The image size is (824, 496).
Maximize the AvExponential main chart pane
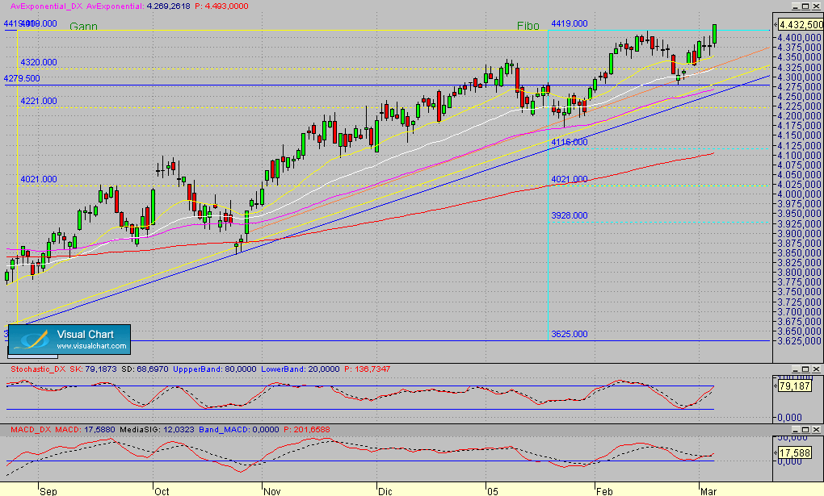tap(805, 6)
